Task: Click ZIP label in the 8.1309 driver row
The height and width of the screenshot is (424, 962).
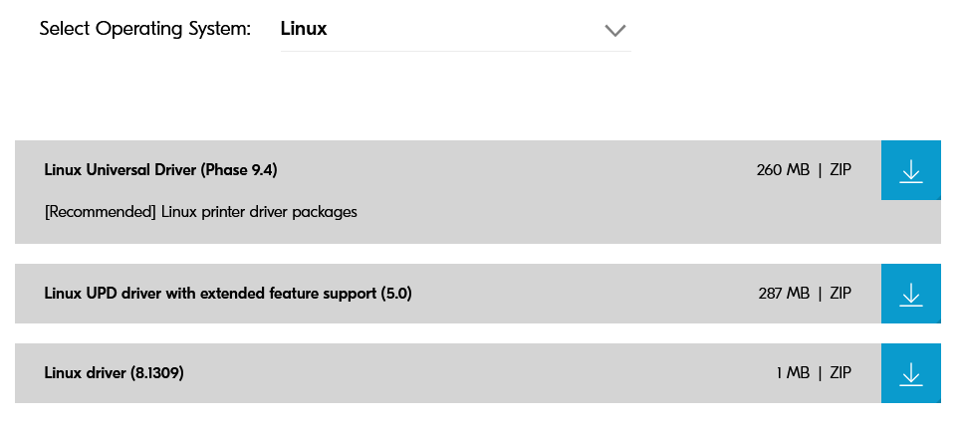Action: pos(841,373)
